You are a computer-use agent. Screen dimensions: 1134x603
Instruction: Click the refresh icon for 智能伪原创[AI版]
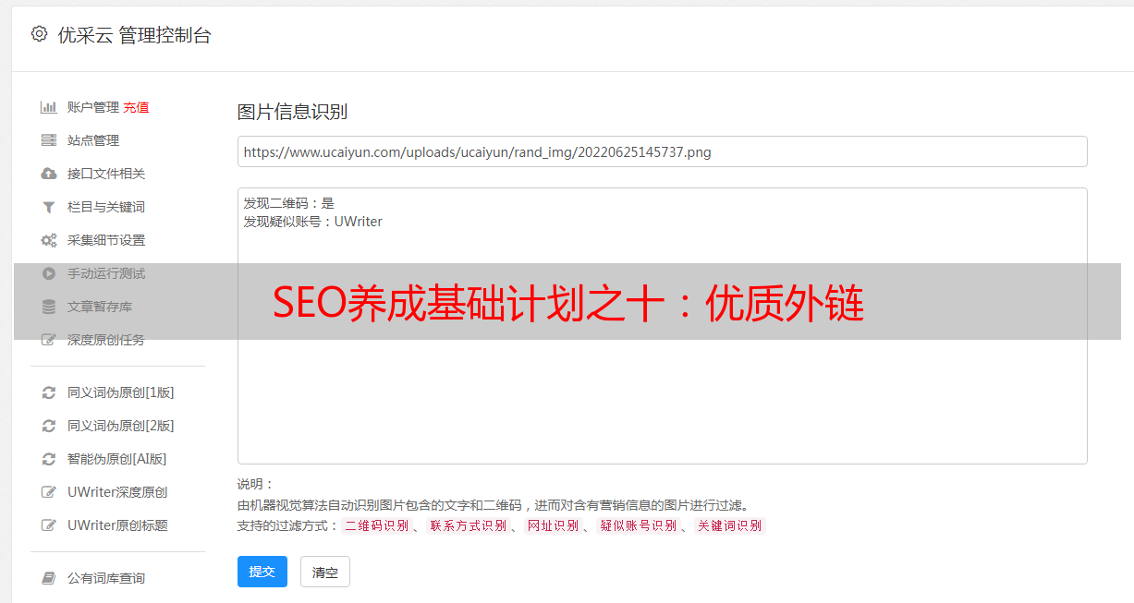tap(49, 459)
